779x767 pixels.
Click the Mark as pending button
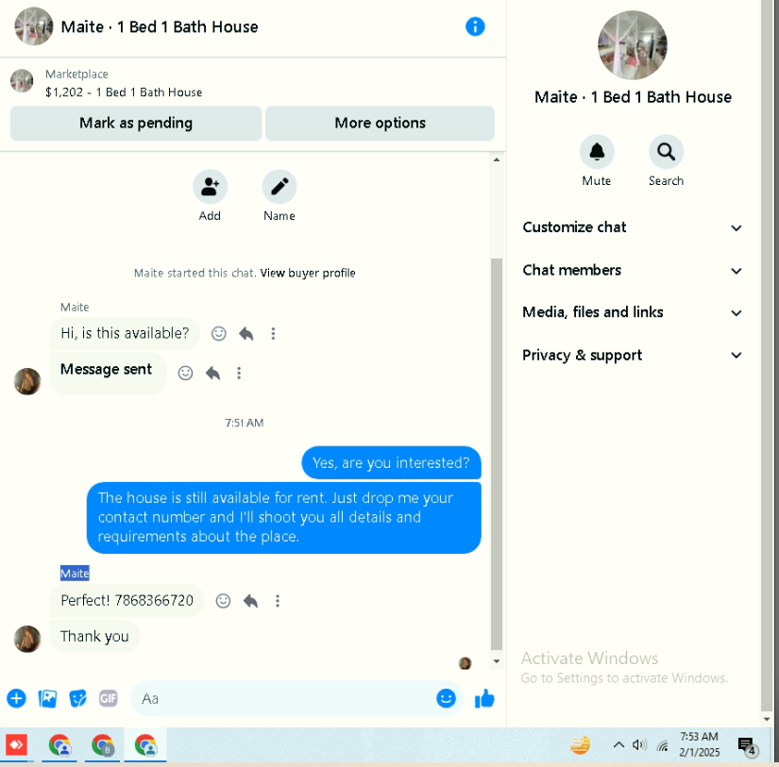point(136,124)
